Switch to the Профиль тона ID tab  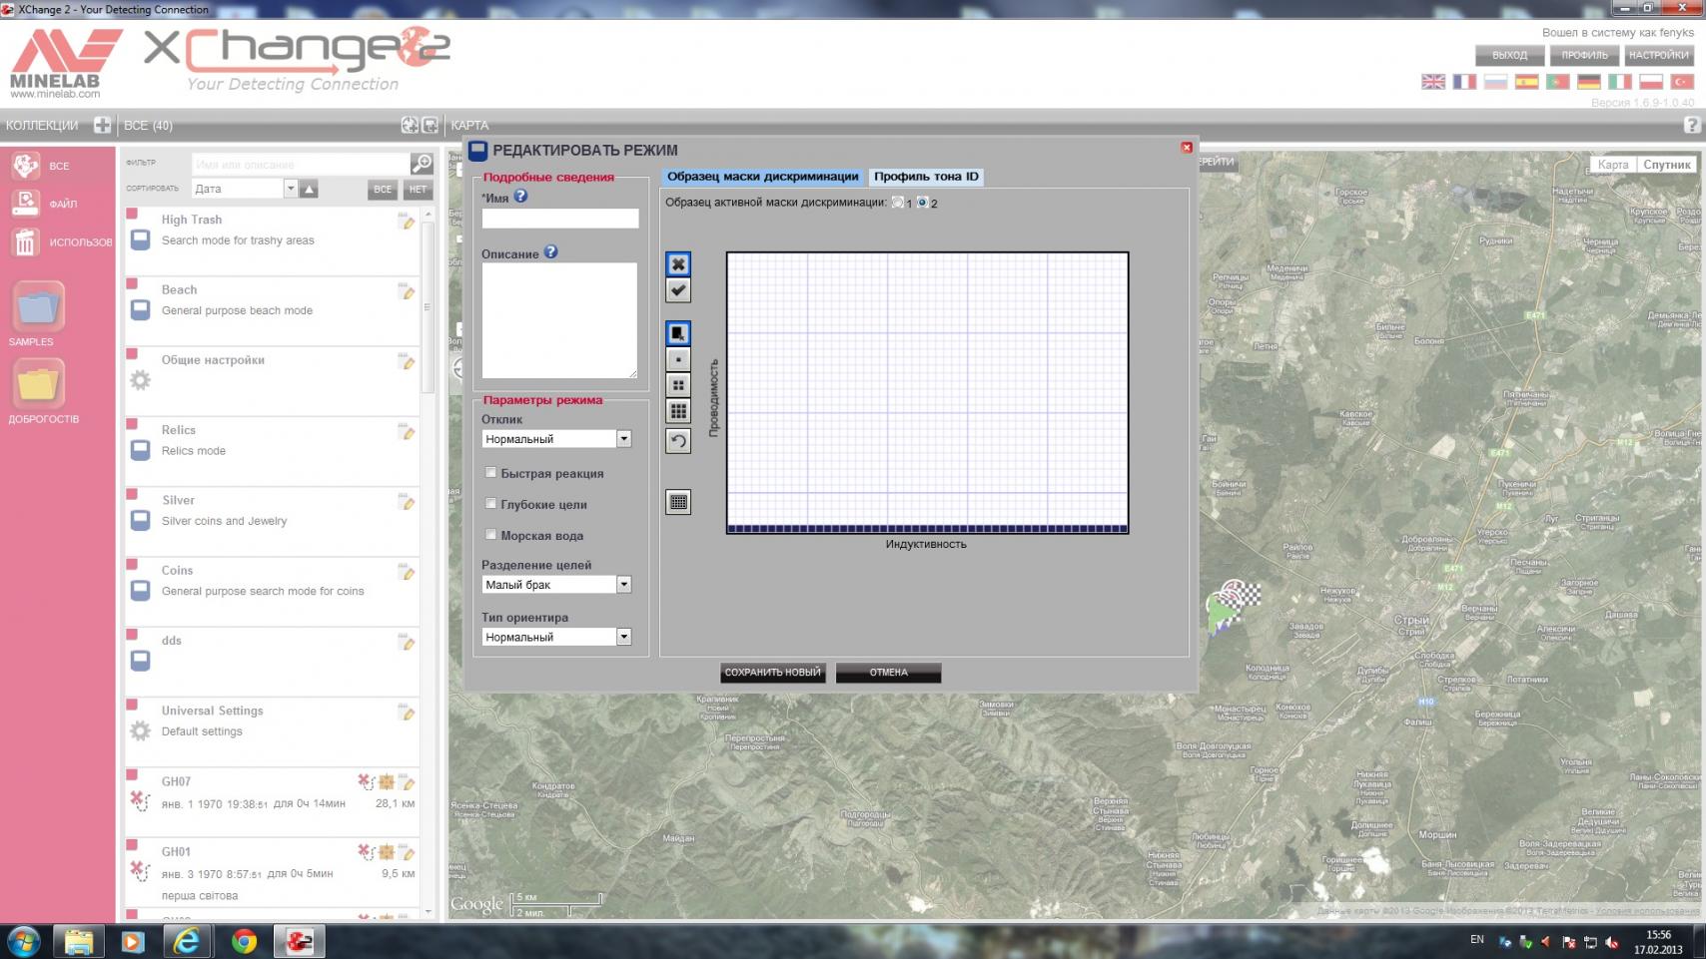click(926, 177)
